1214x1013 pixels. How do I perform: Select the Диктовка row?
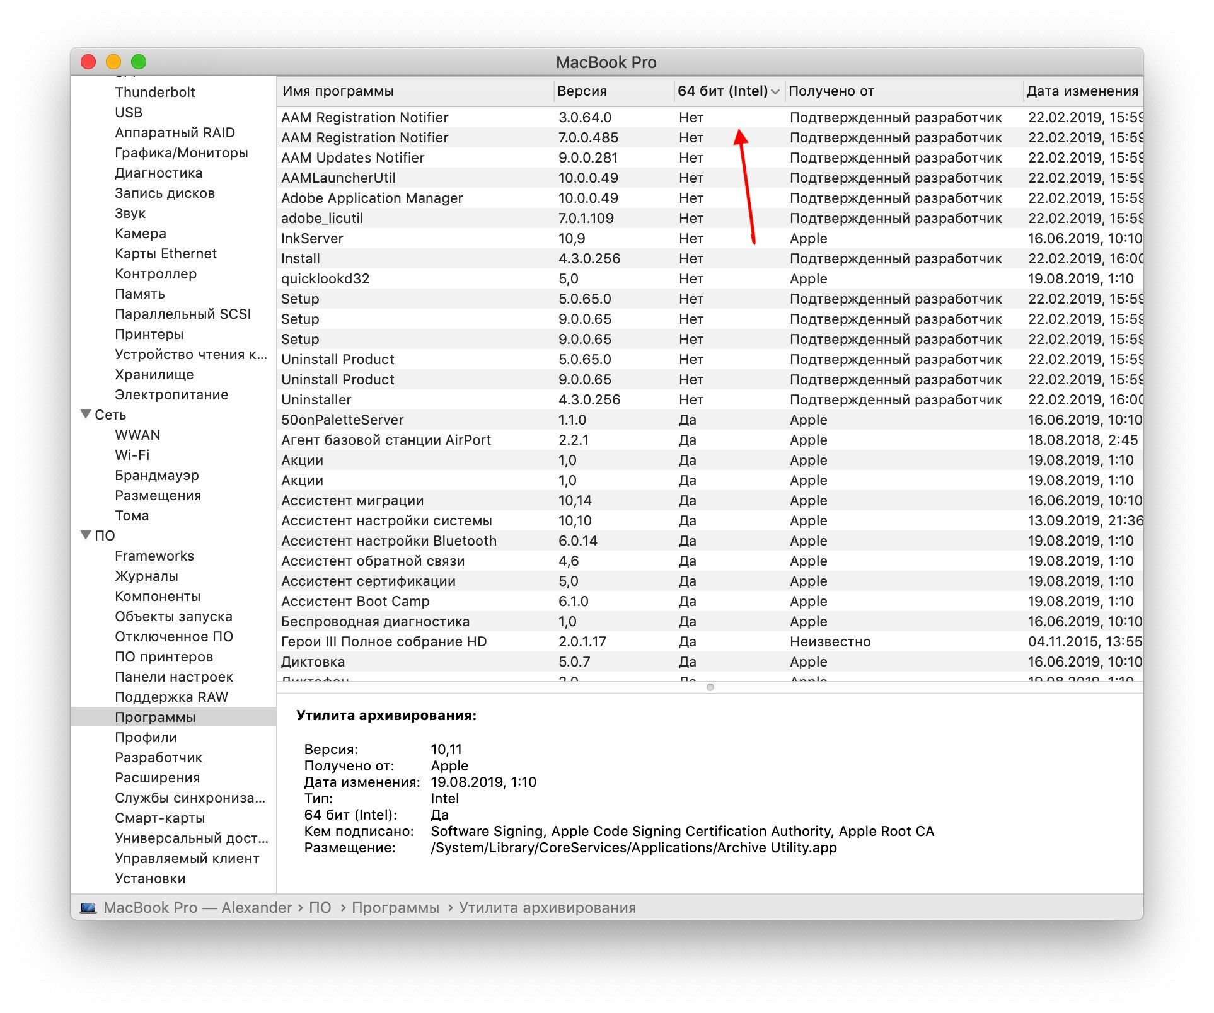pos(710,661)
